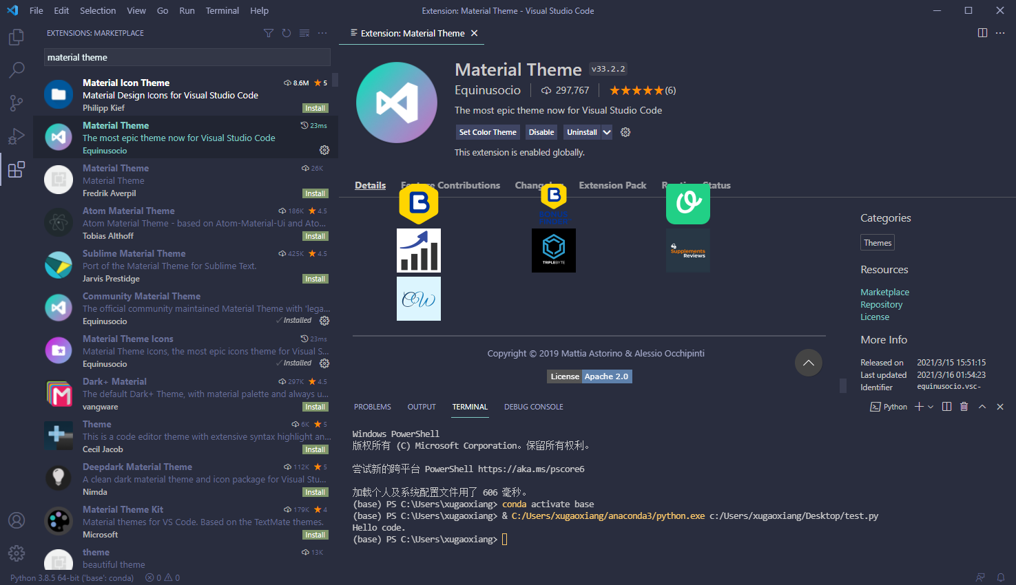Viewport: 1016px width, 585px height.
Task: Click the Python interpreter status bar entry
Action: pos(72,577)
